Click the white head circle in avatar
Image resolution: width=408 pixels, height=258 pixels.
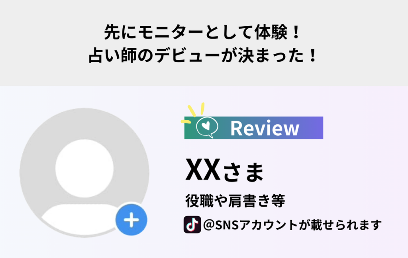pos(84,168)
